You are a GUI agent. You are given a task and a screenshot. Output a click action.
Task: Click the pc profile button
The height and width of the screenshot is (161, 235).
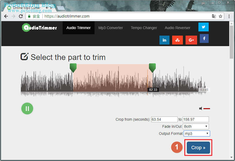coord(203,3)
